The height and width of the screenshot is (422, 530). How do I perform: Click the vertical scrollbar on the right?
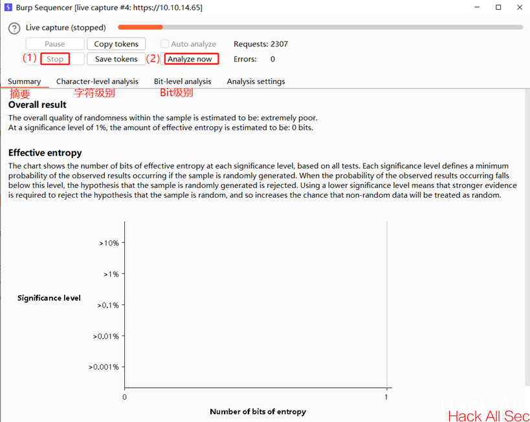[x=527, y=237]
